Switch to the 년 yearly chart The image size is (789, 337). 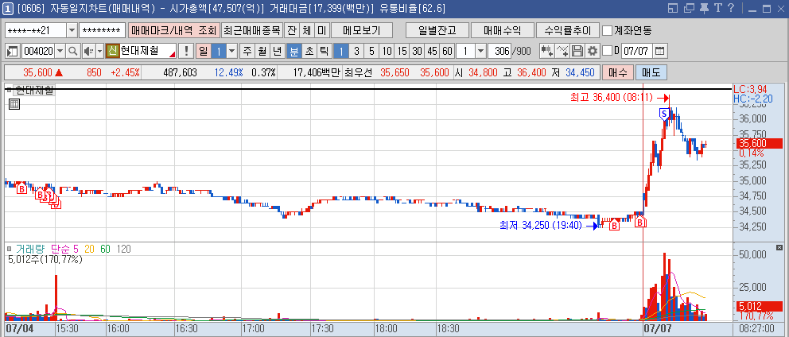click(x=278, y=51)
